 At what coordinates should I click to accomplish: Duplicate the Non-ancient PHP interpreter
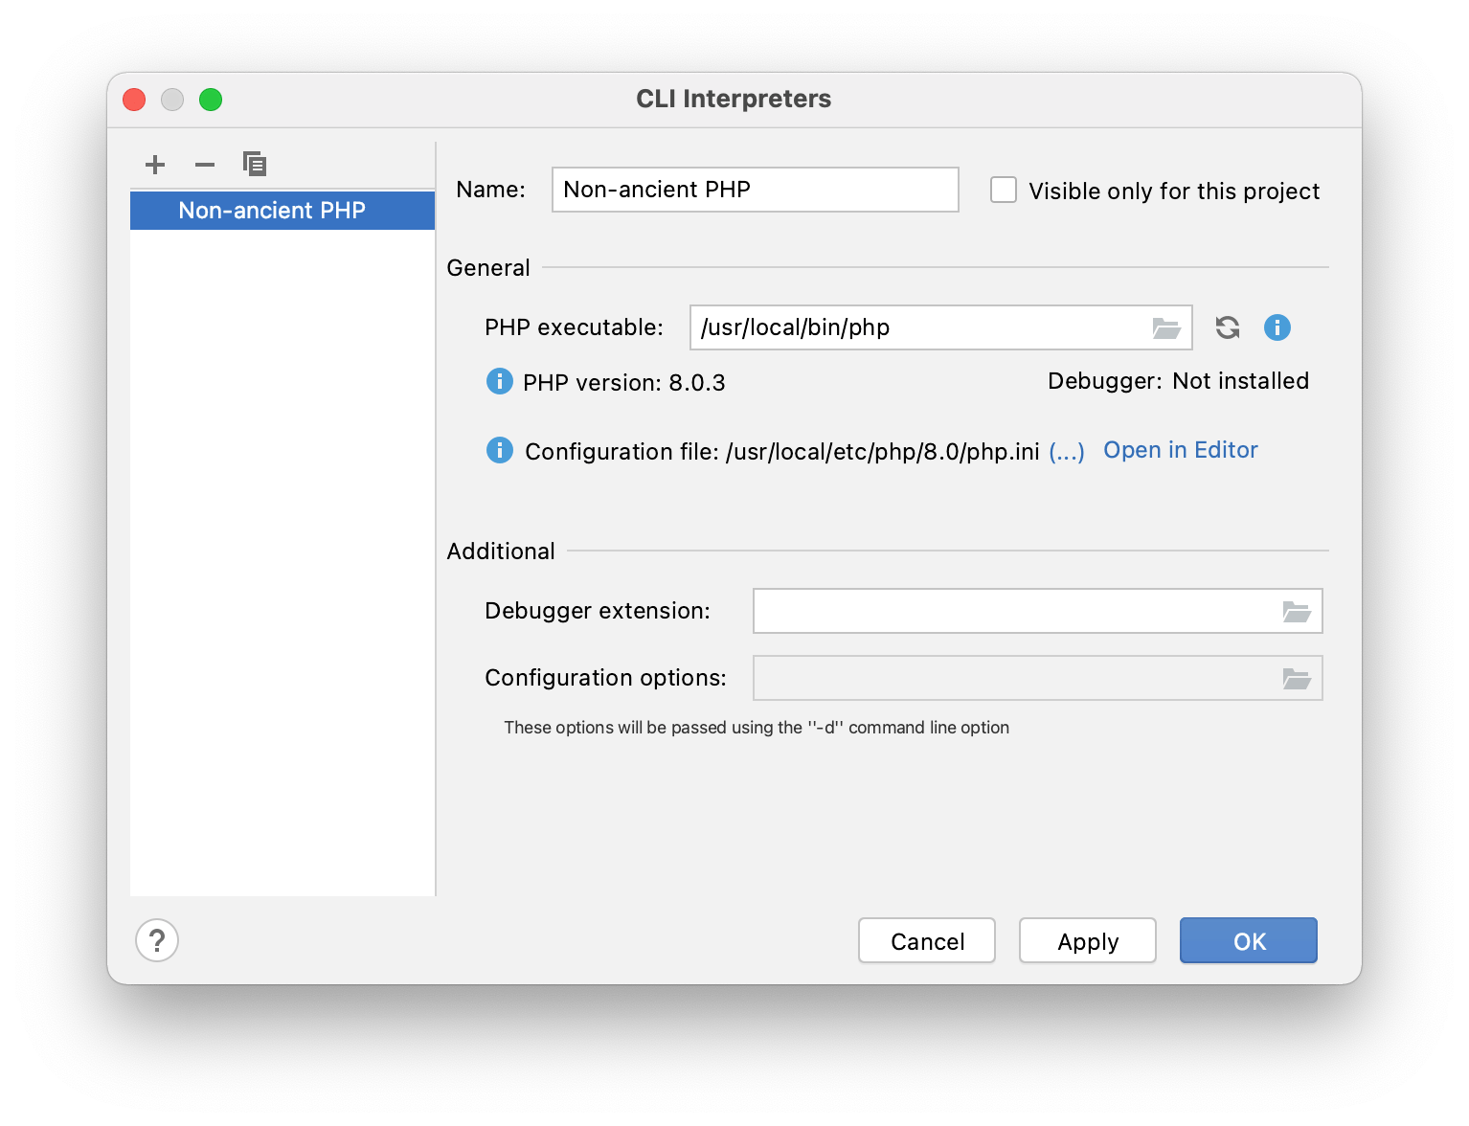(254, 164)
